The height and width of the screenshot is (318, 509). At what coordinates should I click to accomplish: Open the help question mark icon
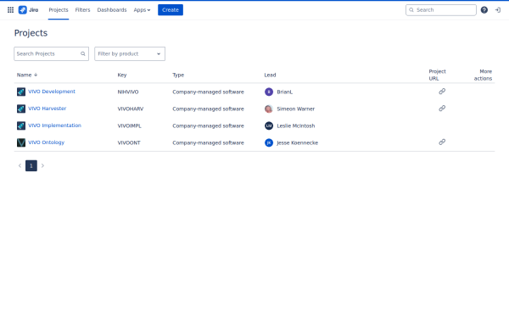(x=484, y=10)
